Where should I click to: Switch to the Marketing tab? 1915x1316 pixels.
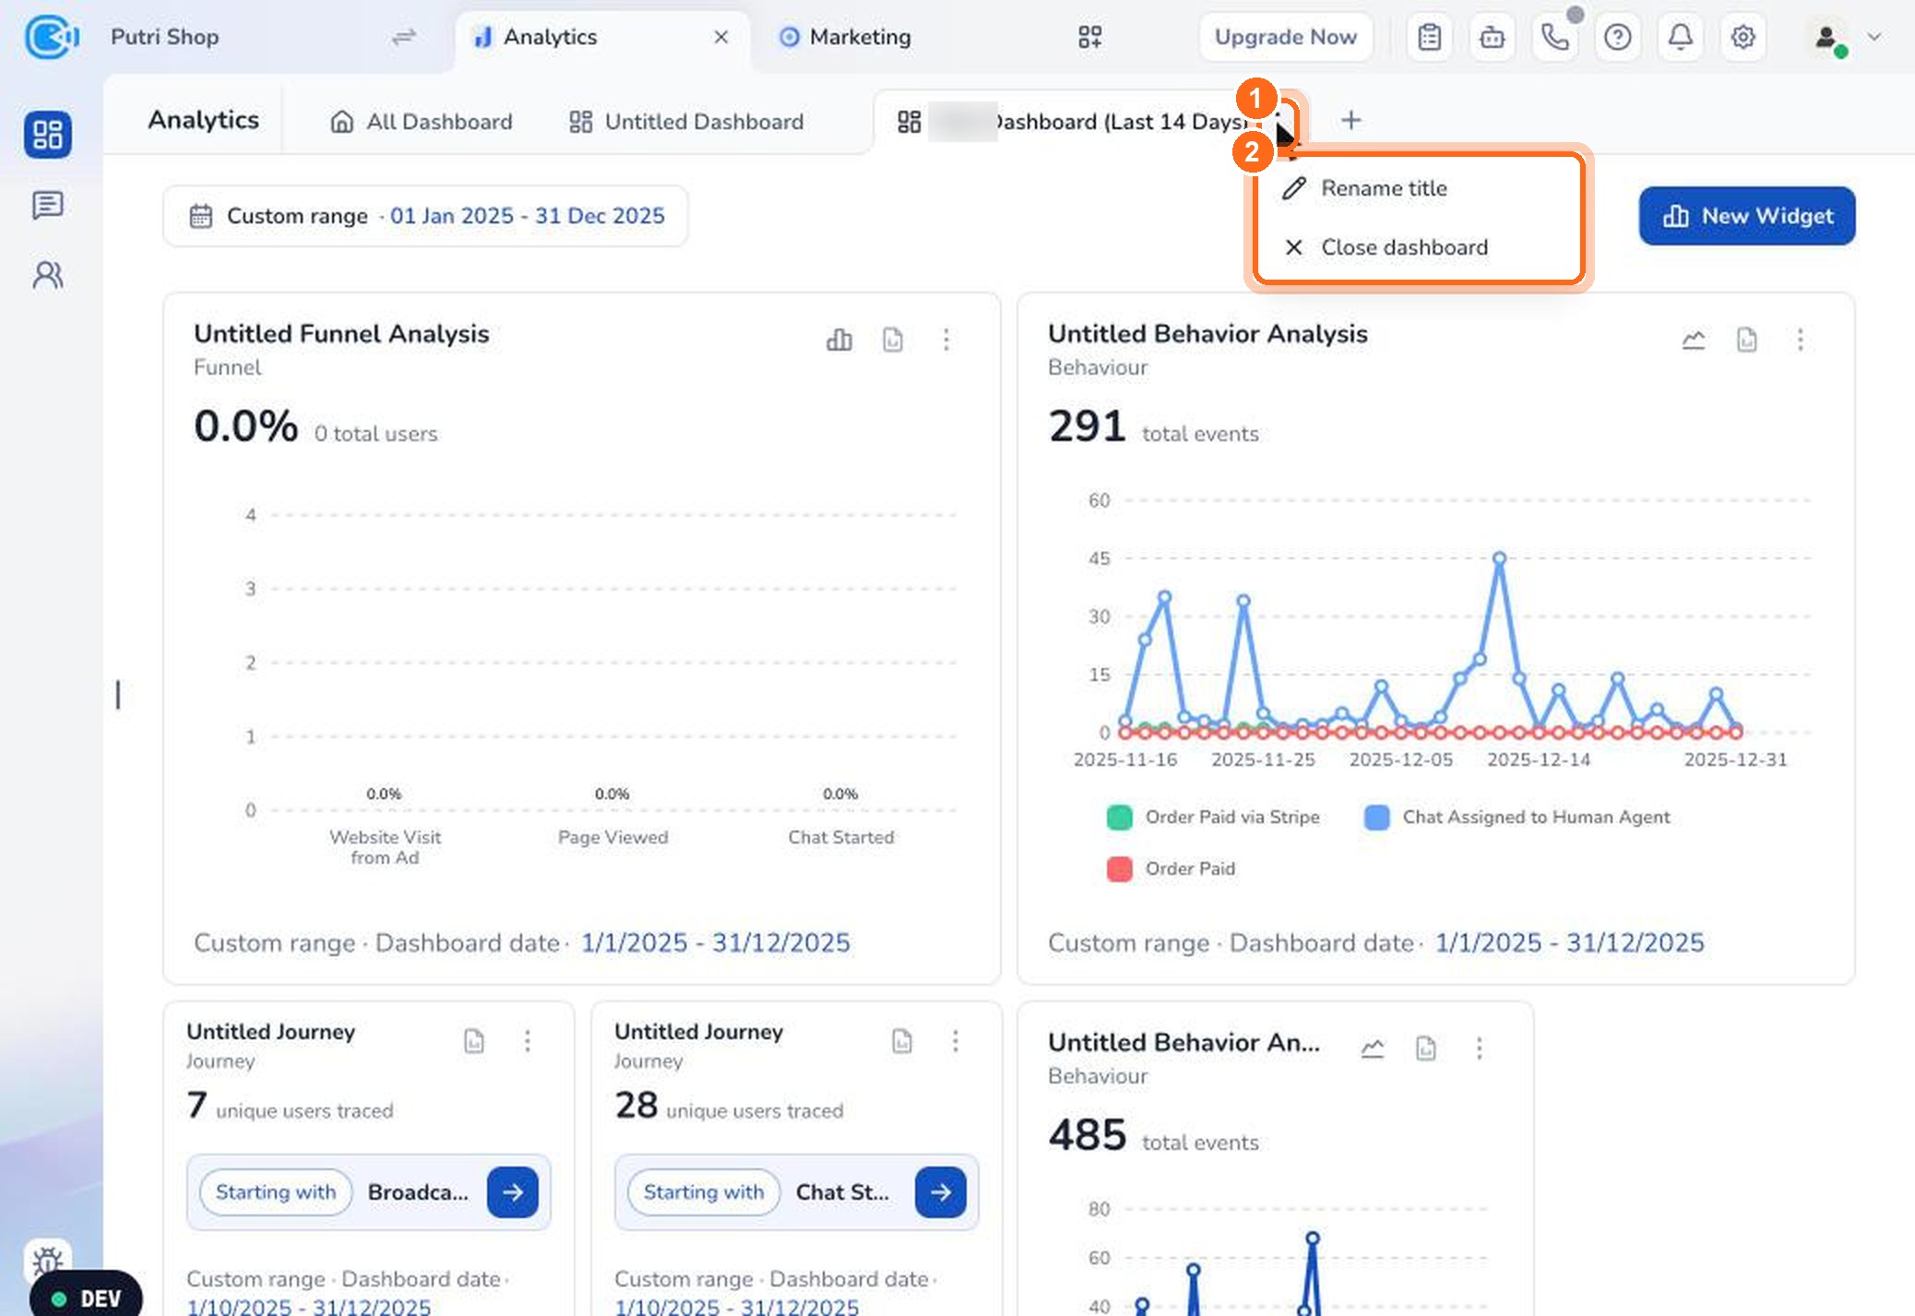coord(846,37)
